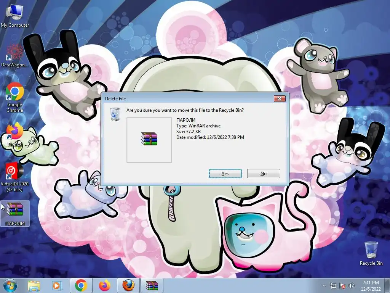Click the Recycle Bin icon in dialog
This screenshot has height=293, width=390.
coord(115,114)
